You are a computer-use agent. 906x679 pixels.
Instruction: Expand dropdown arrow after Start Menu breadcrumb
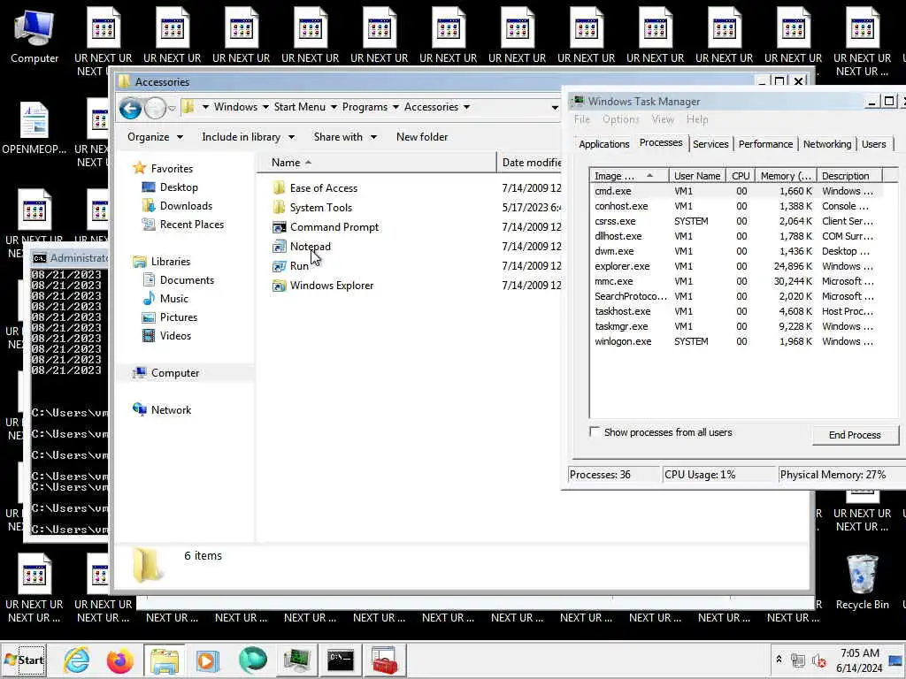(x=334, y=107)
